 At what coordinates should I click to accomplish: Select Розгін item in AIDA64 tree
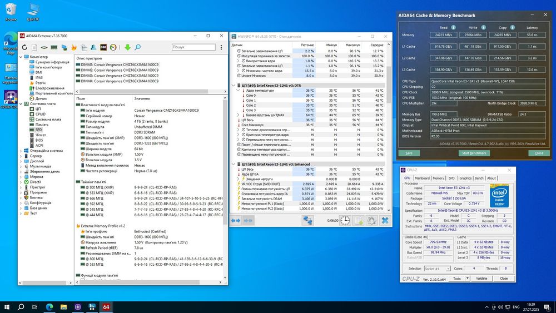(41, 83)
